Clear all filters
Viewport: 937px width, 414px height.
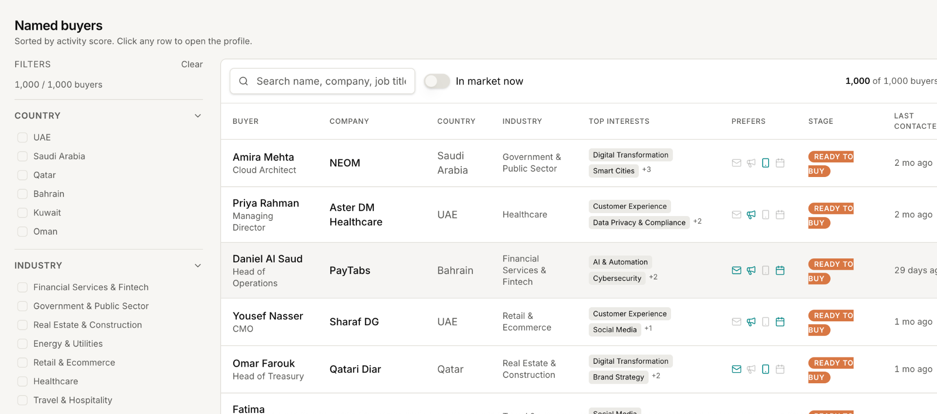pyautogui.click(x=192, y=64)
